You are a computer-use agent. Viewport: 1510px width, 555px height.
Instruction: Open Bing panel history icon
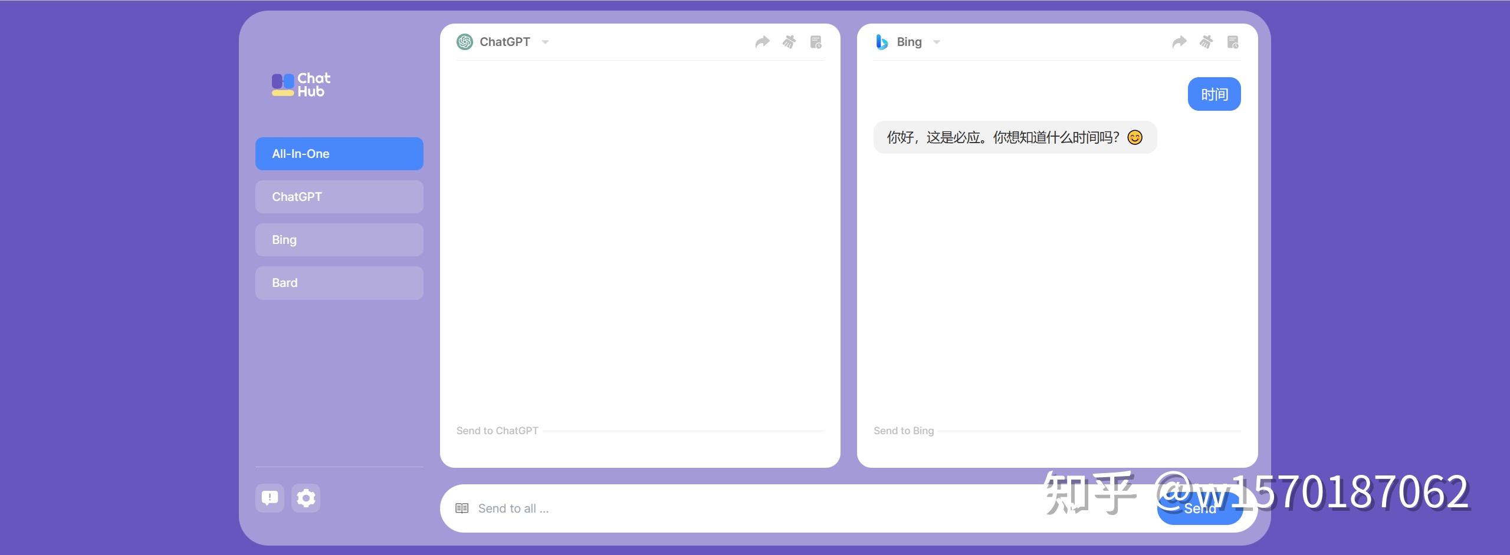pyautogui.click(x=1233, y=42)
